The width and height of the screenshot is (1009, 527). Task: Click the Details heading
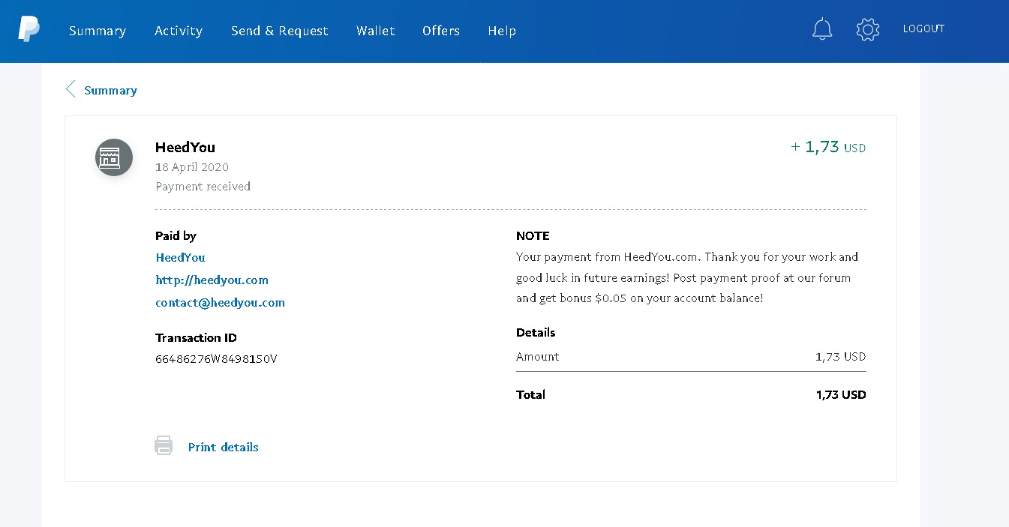tap(536, 332)
